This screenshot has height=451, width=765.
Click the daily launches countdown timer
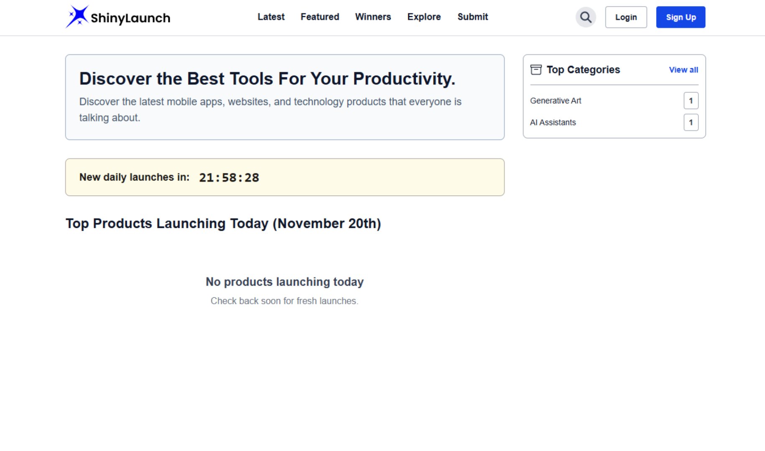pos(229,177)
